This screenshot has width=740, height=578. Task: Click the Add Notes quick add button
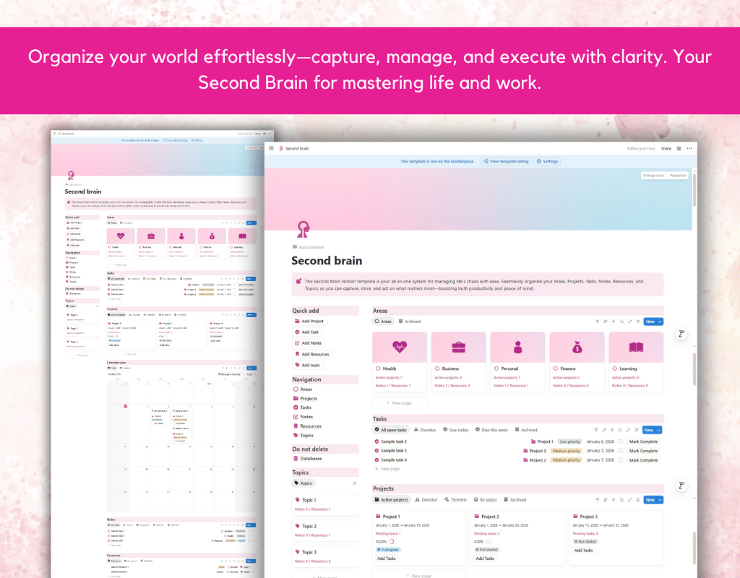(x=308, y=343)
